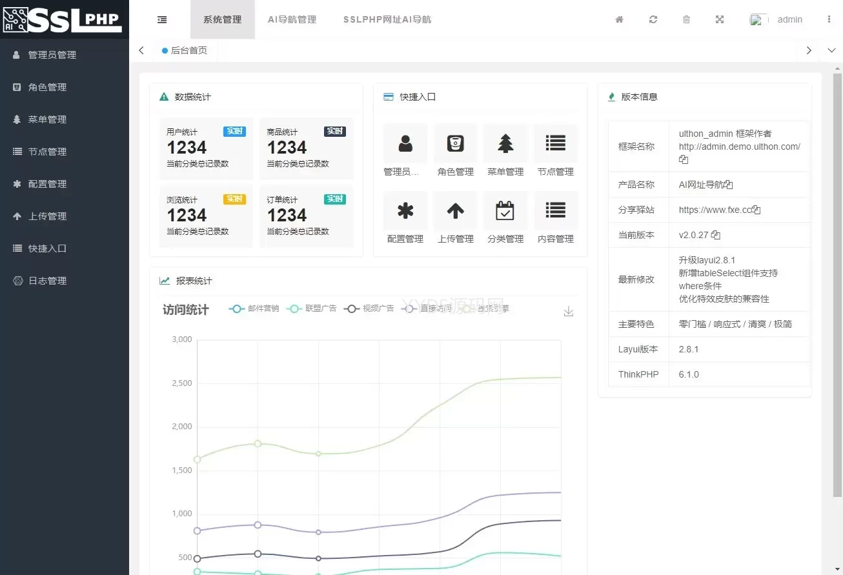
Task: Collapse the sidebar with the menu-fold icon
Action: pos(162,19)
